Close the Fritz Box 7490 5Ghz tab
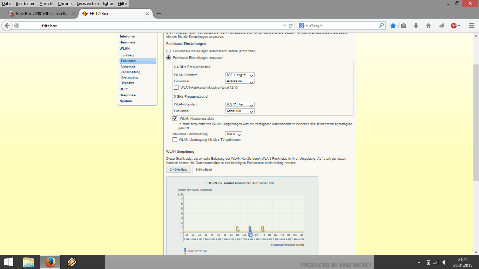 (74, 14)
